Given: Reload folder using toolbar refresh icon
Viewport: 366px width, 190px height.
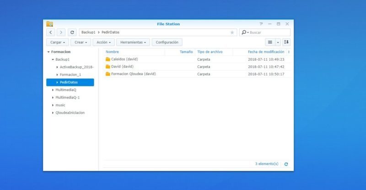Looking at the screenshot, I should pos(72,32).
